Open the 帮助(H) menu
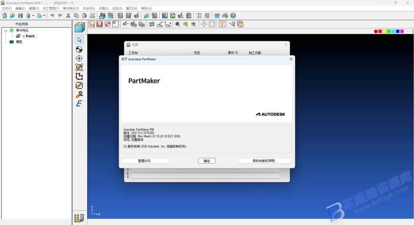The width and height of the screenshot is (414, 225). pos(146,8)
